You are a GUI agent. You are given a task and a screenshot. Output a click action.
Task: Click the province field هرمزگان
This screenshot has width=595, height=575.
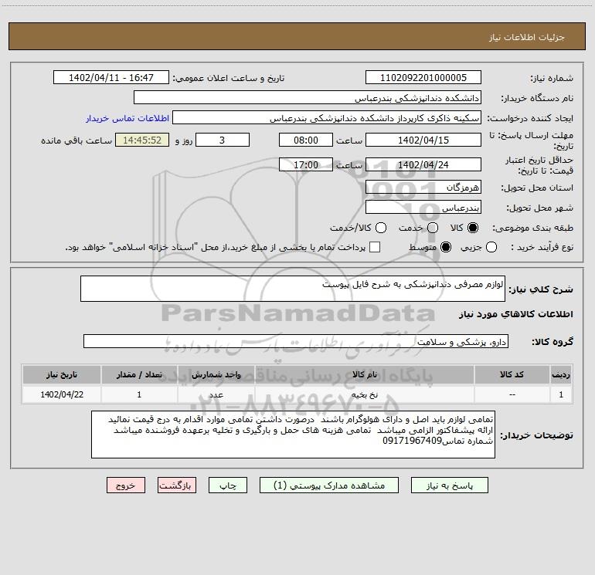tap(423, 188)
